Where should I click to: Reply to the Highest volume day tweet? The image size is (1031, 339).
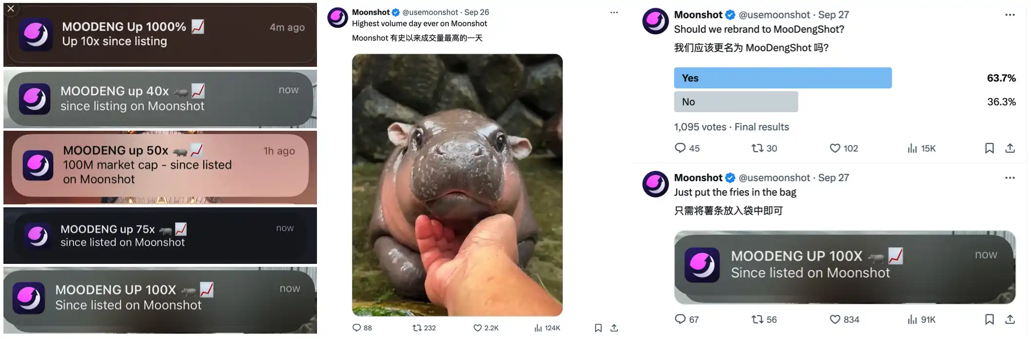pos(357,328)
